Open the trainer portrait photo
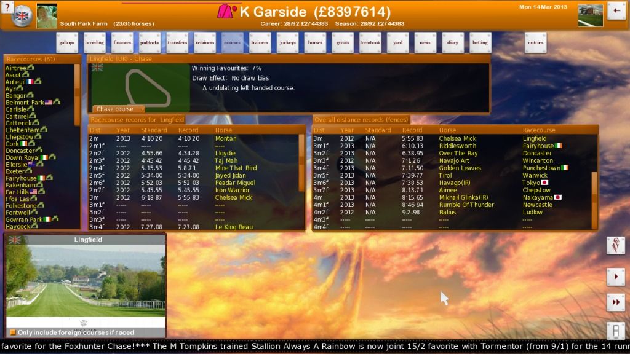The image size is (630, 354). [47, 16]
